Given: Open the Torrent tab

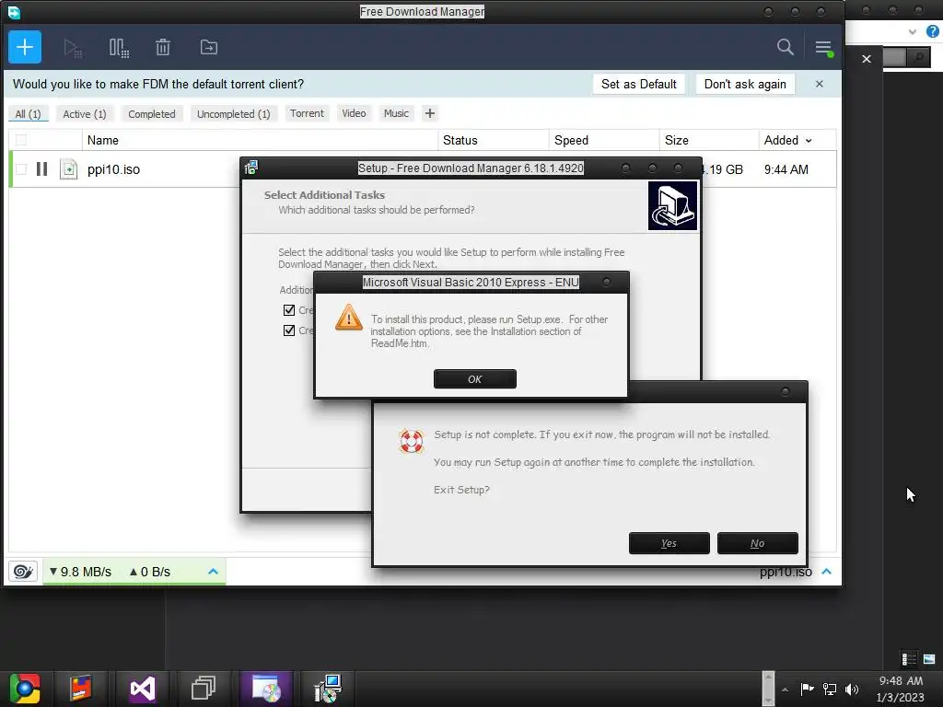Looking at the screenshot, I should point(307,113).
